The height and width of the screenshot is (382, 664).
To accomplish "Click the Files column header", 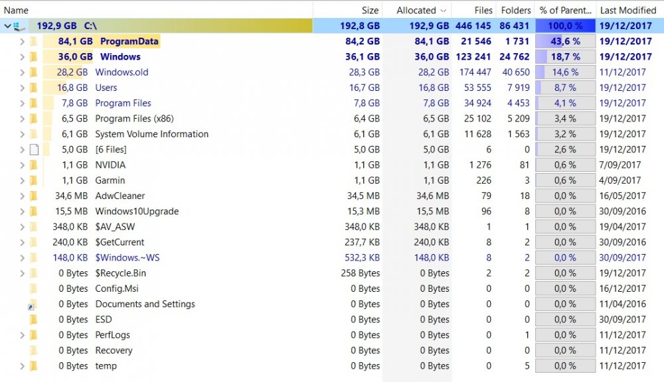I will click(483, 10).
